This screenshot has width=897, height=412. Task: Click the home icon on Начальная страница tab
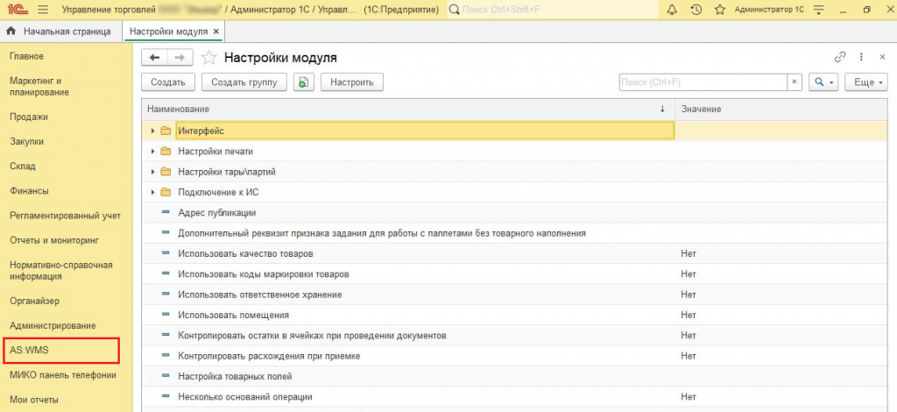coord(11,32)
